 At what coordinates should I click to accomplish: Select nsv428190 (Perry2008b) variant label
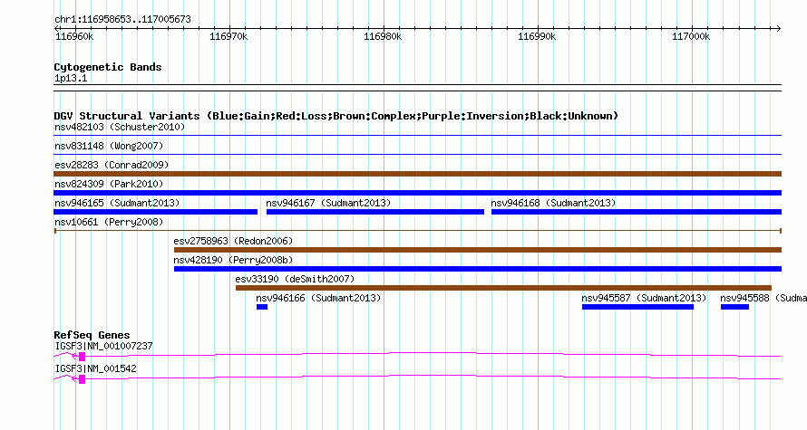(233, 260)
